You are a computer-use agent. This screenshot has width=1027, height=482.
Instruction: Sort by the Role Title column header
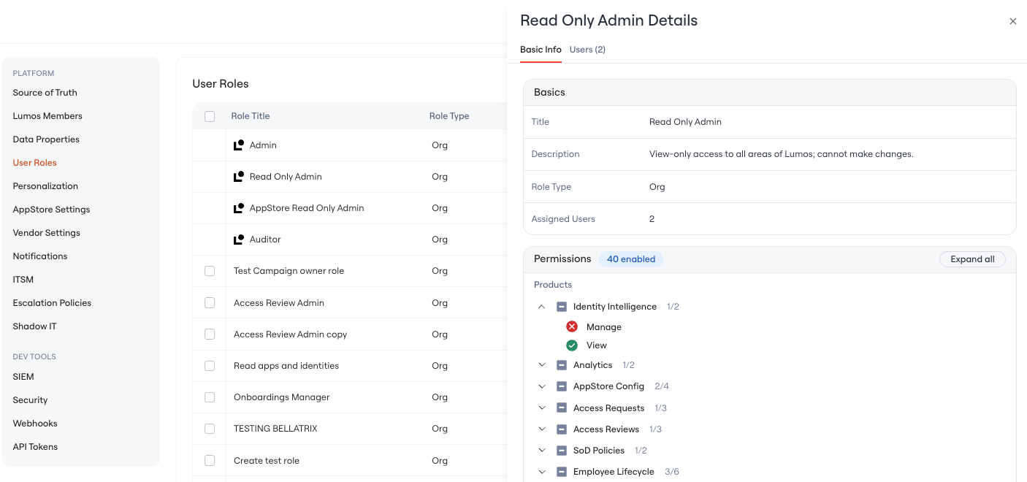(x=251, y=116)
